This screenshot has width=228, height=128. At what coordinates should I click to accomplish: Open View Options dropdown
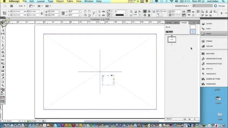[x=32, y=6]
